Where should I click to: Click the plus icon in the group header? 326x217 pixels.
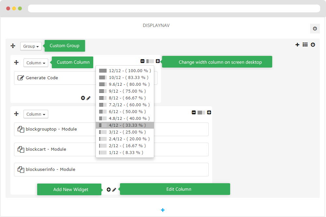coord(297,45)
